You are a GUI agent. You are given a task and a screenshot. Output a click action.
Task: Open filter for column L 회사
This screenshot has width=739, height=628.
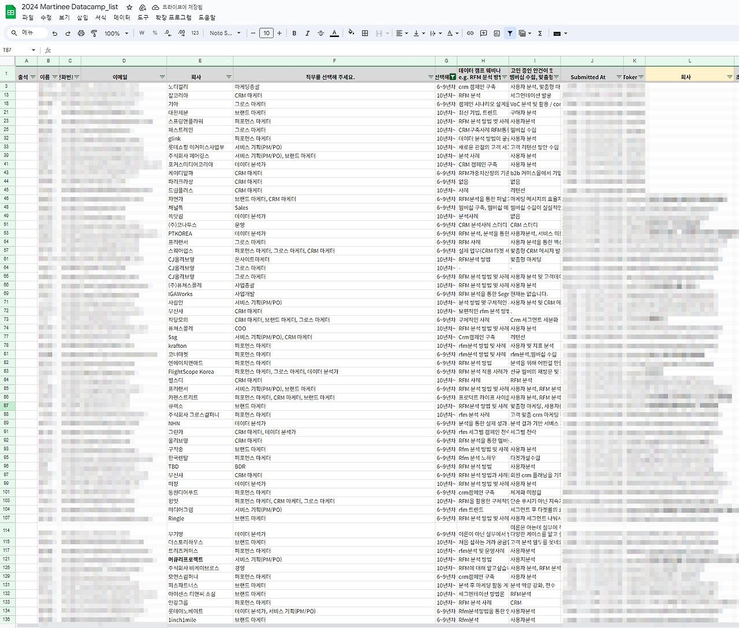tap(730, 77)
